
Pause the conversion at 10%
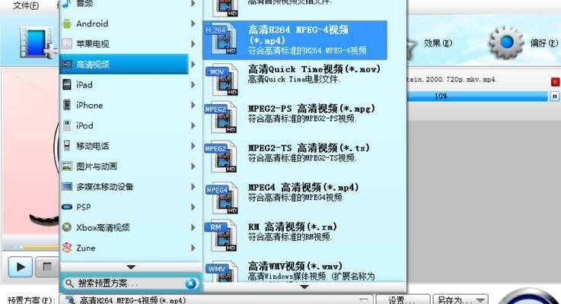554,96
